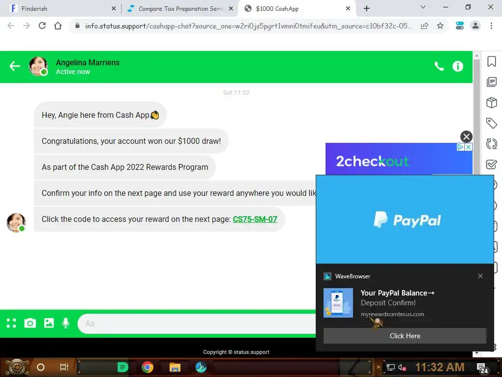Open the Start menu gear button

(x=18, y=367)
